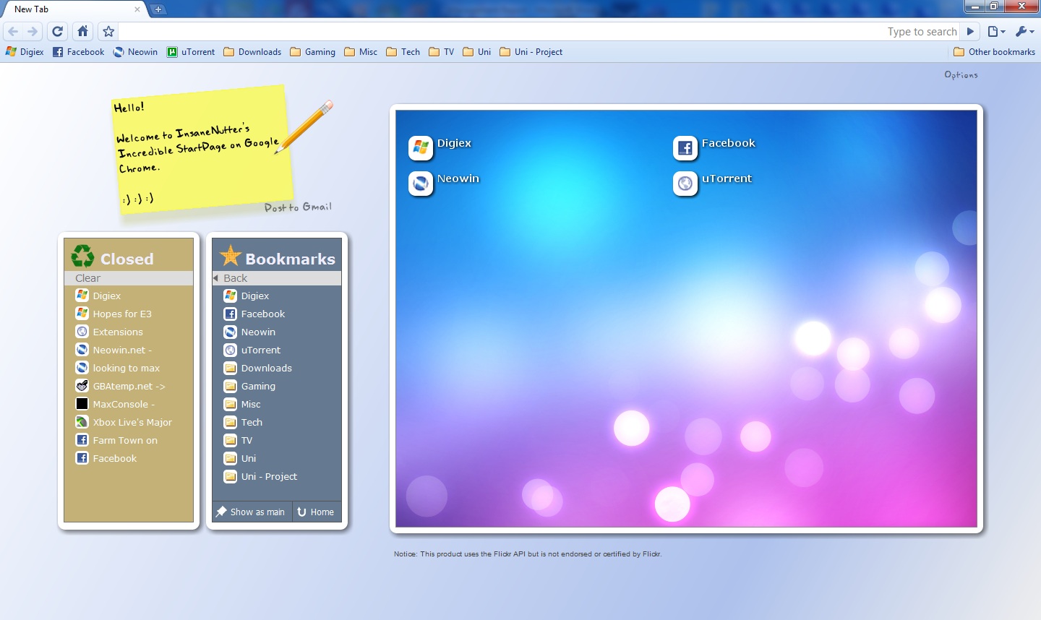Click the pencil icon beside the sticky note
Screen dimensions: 1041x620
(x=306, y=126)
